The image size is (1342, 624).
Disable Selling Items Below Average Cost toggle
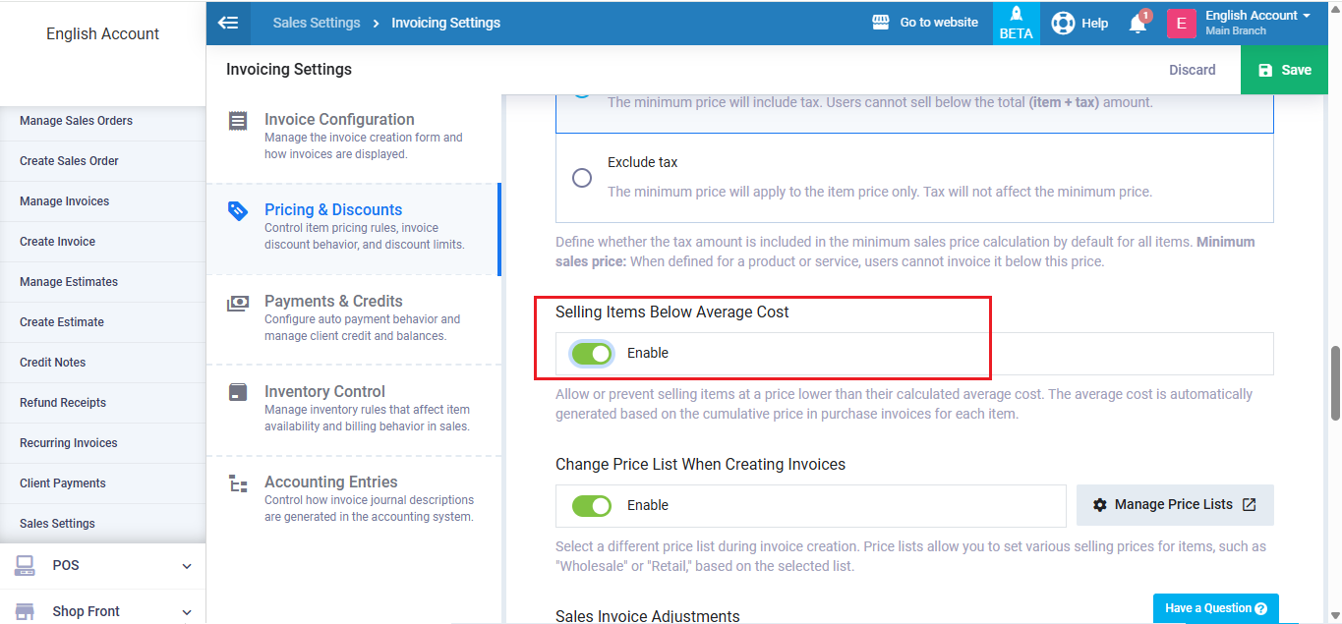point(592,354)
